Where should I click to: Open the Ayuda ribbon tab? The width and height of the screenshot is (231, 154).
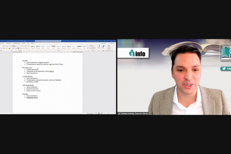pos(32,44)
